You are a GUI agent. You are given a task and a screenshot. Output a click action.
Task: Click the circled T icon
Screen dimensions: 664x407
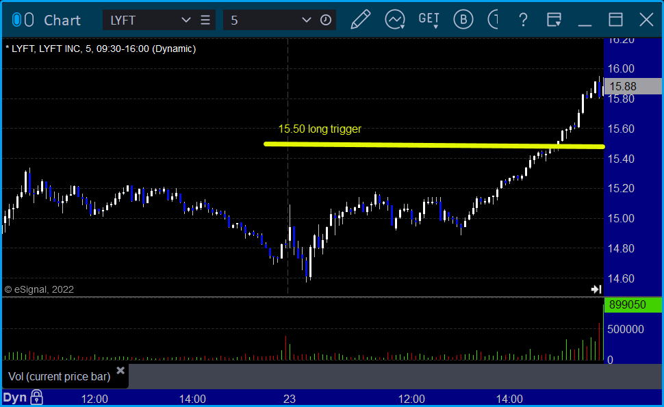493,19
